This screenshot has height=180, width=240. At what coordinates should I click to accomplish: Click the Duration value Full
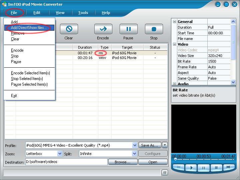click(219, 27)
